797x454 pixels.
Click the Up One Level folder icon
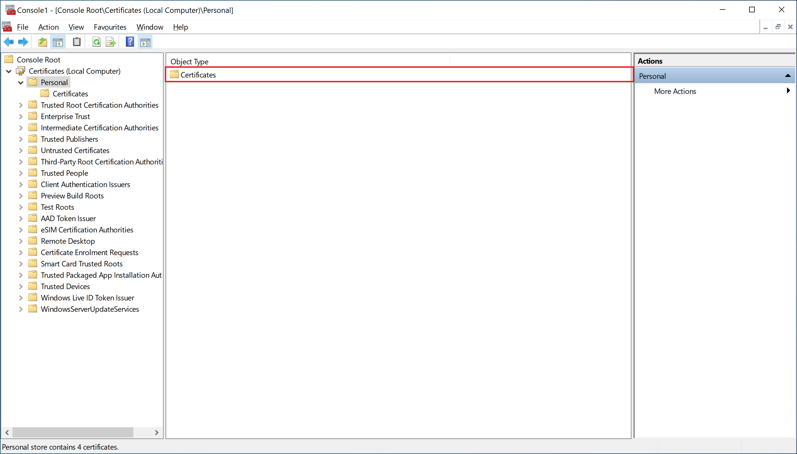click(x=42, y=42)
